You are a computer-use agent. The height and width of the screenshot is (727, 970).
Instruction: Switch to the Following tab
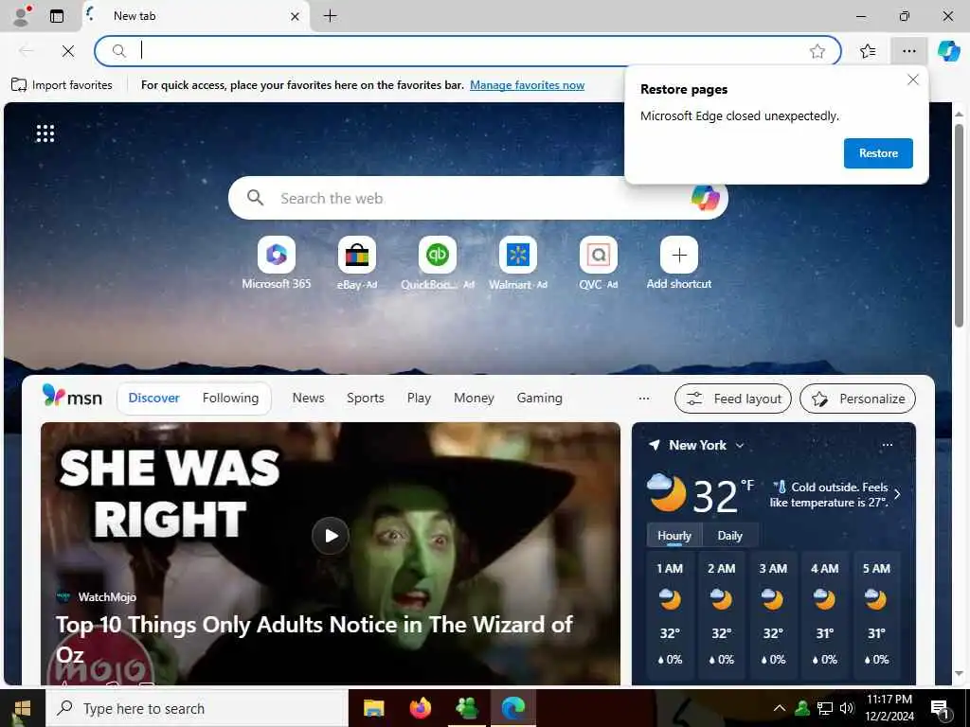pyautogui.click(x=230, y=399)
